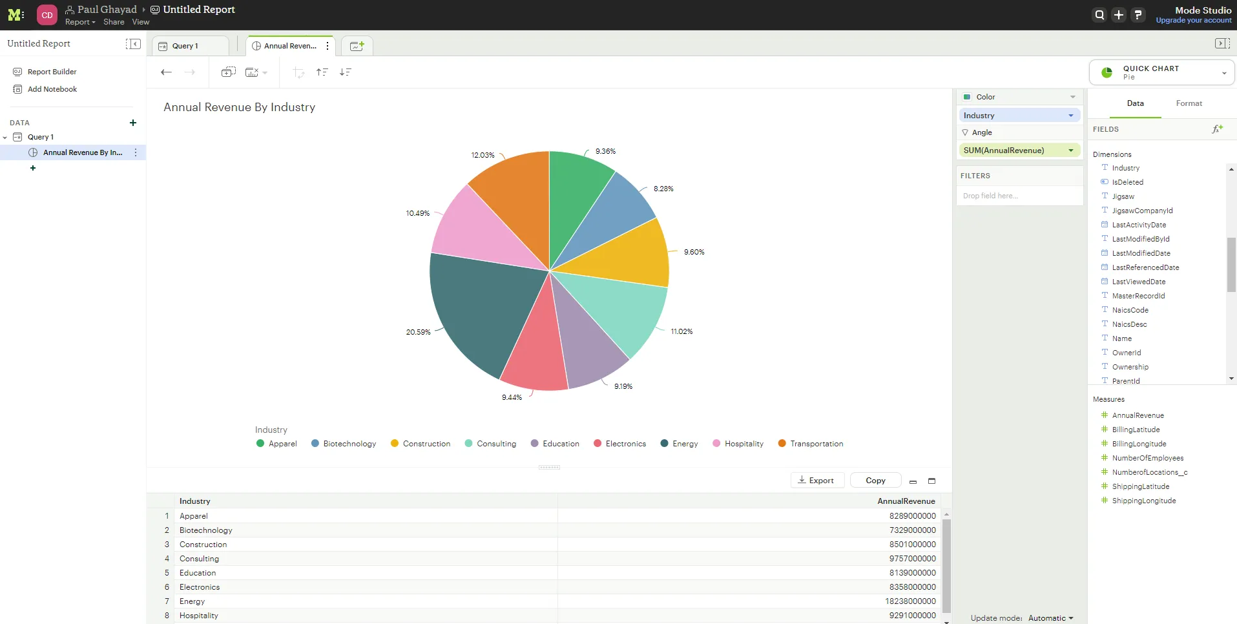1237x624 pixels.
Task: Click the add new chart tab icon
Action: point(357,46)
